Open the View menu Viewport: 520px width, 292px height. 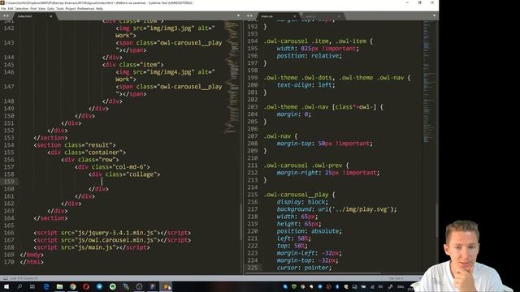42,9
